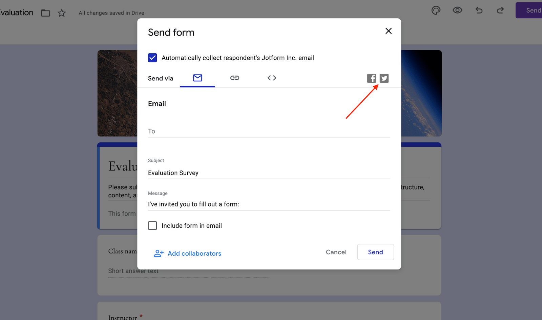
Task: Click the redo arrow icon
Action: [500, 11]
